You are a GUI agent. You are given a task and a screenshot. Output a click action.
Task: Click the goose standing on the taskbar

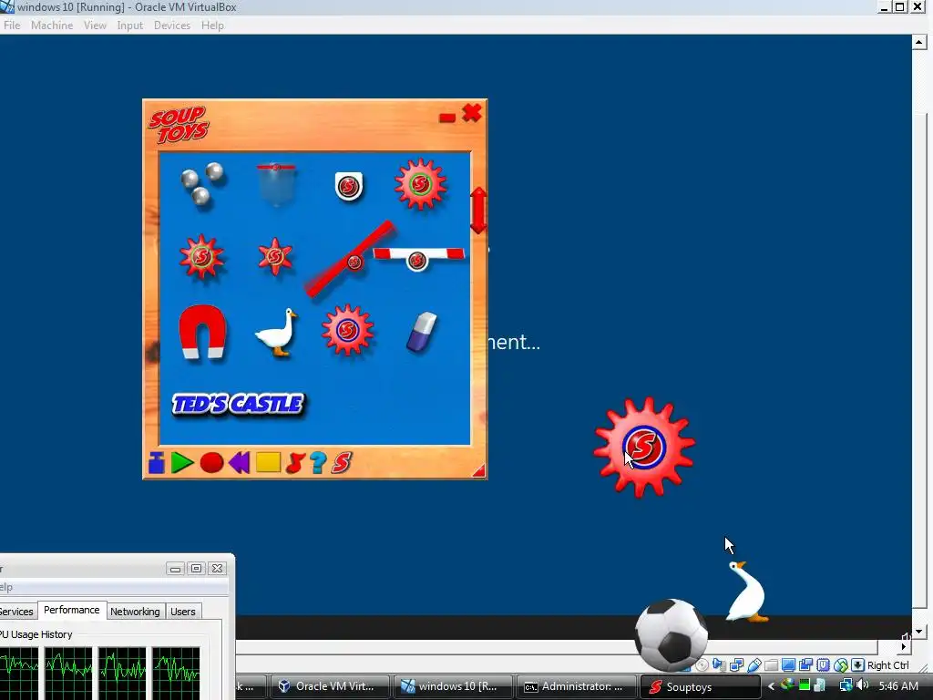tap(747, 592)
